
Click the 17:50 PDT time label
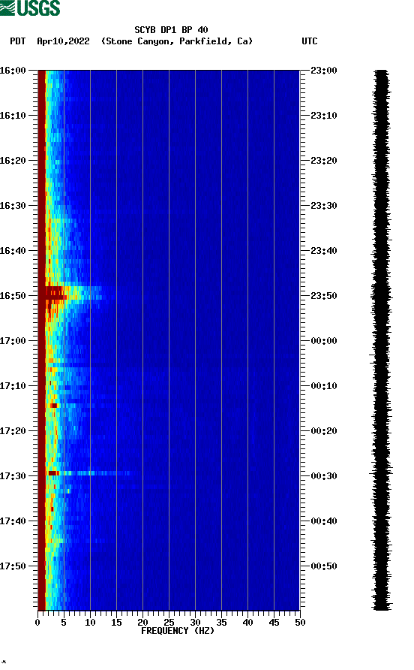click(13, 566)
